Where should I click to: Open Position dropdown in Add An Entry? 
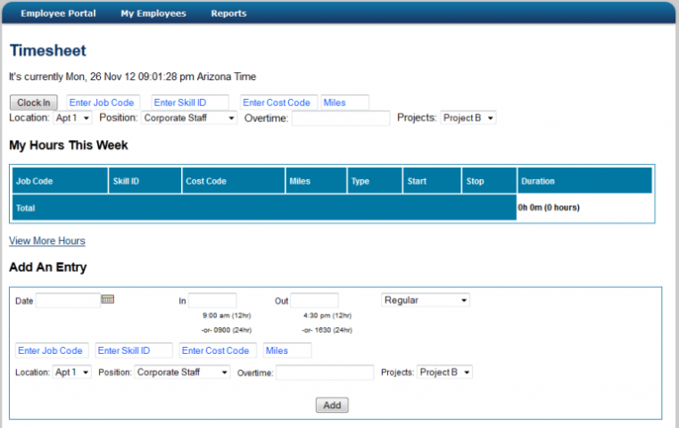pos(182,373)
